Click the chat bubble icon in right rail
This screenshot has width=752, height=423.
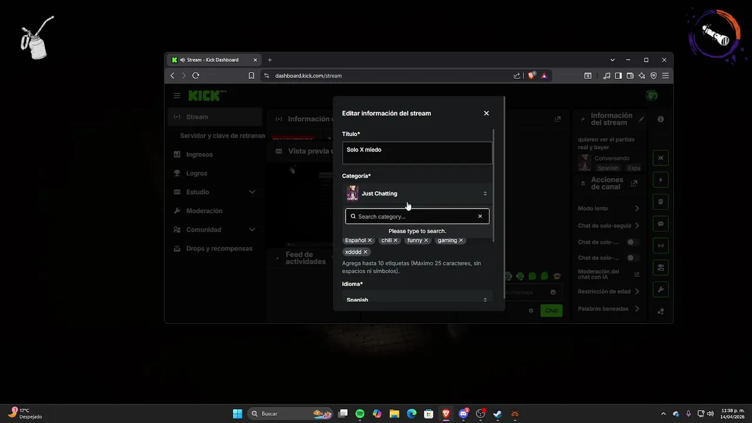click(x=660, y=224)
